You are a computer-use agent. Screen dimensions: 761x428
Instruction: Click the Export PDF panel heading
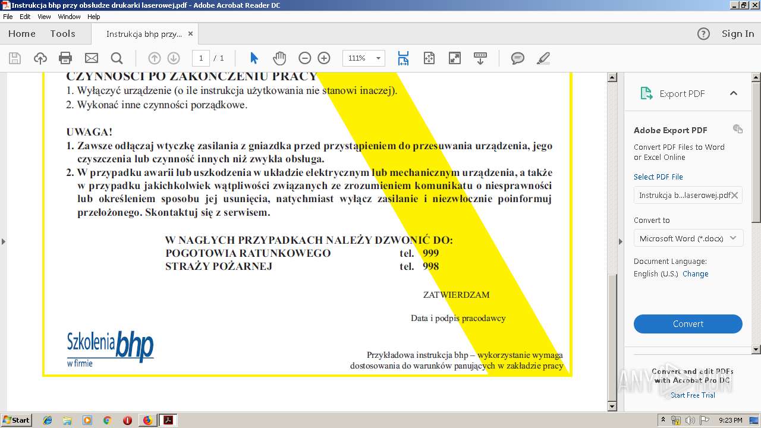(x=682, y=94)
